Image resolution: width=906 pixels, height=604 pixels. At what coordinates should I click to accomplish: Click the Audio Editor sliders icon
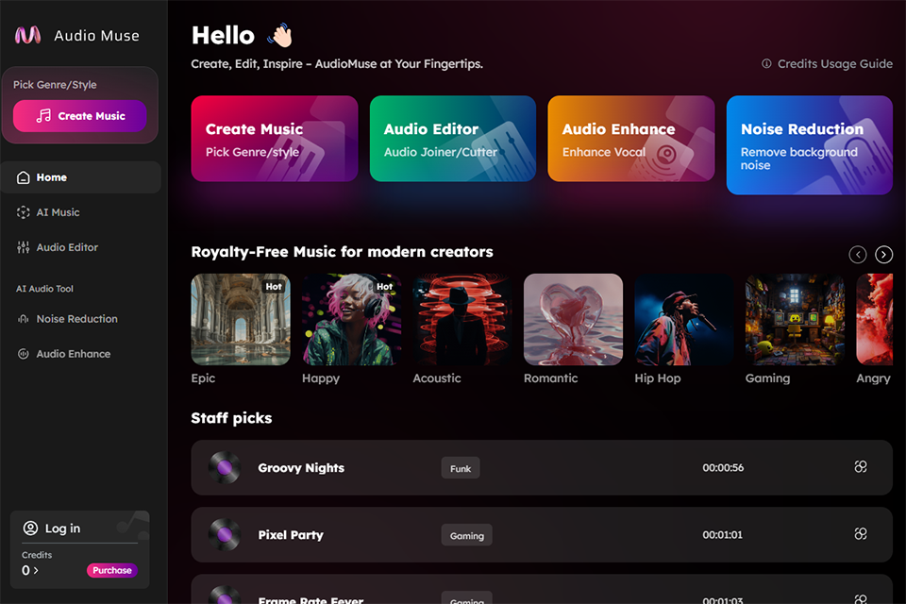click(23, 247)
